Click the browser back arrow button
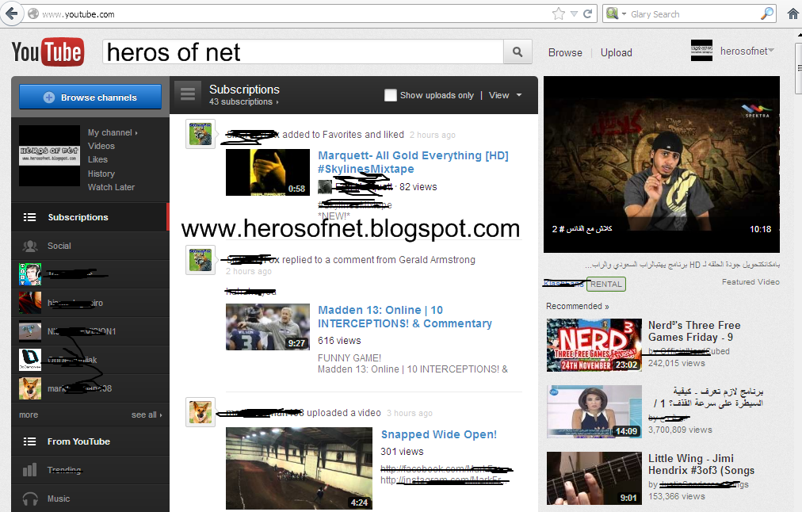This screenshot has height=512, width=802. (11, 13)
